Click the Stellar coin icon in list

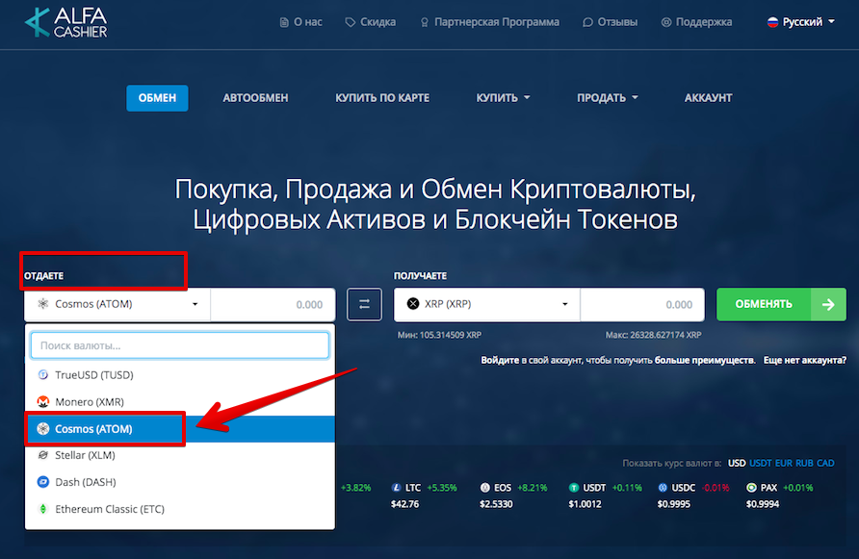tap(42, 455)
